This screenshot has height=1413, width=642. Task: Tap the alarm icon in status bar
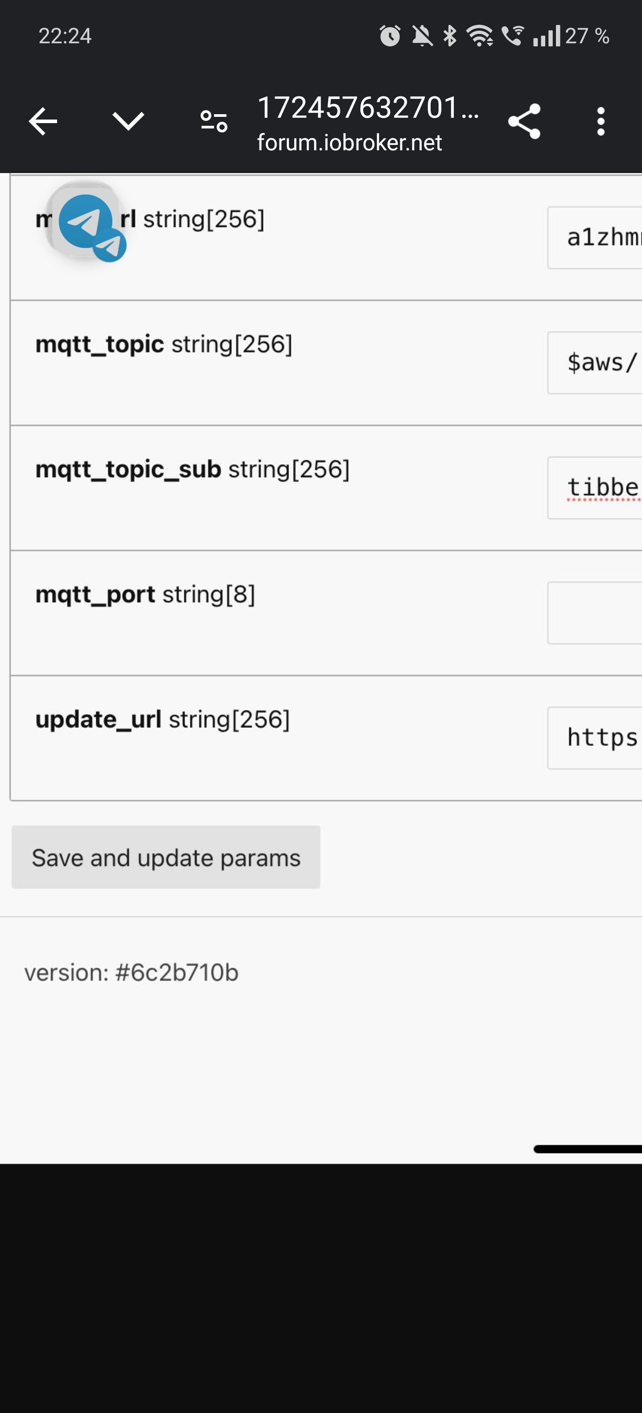(390, 36)
